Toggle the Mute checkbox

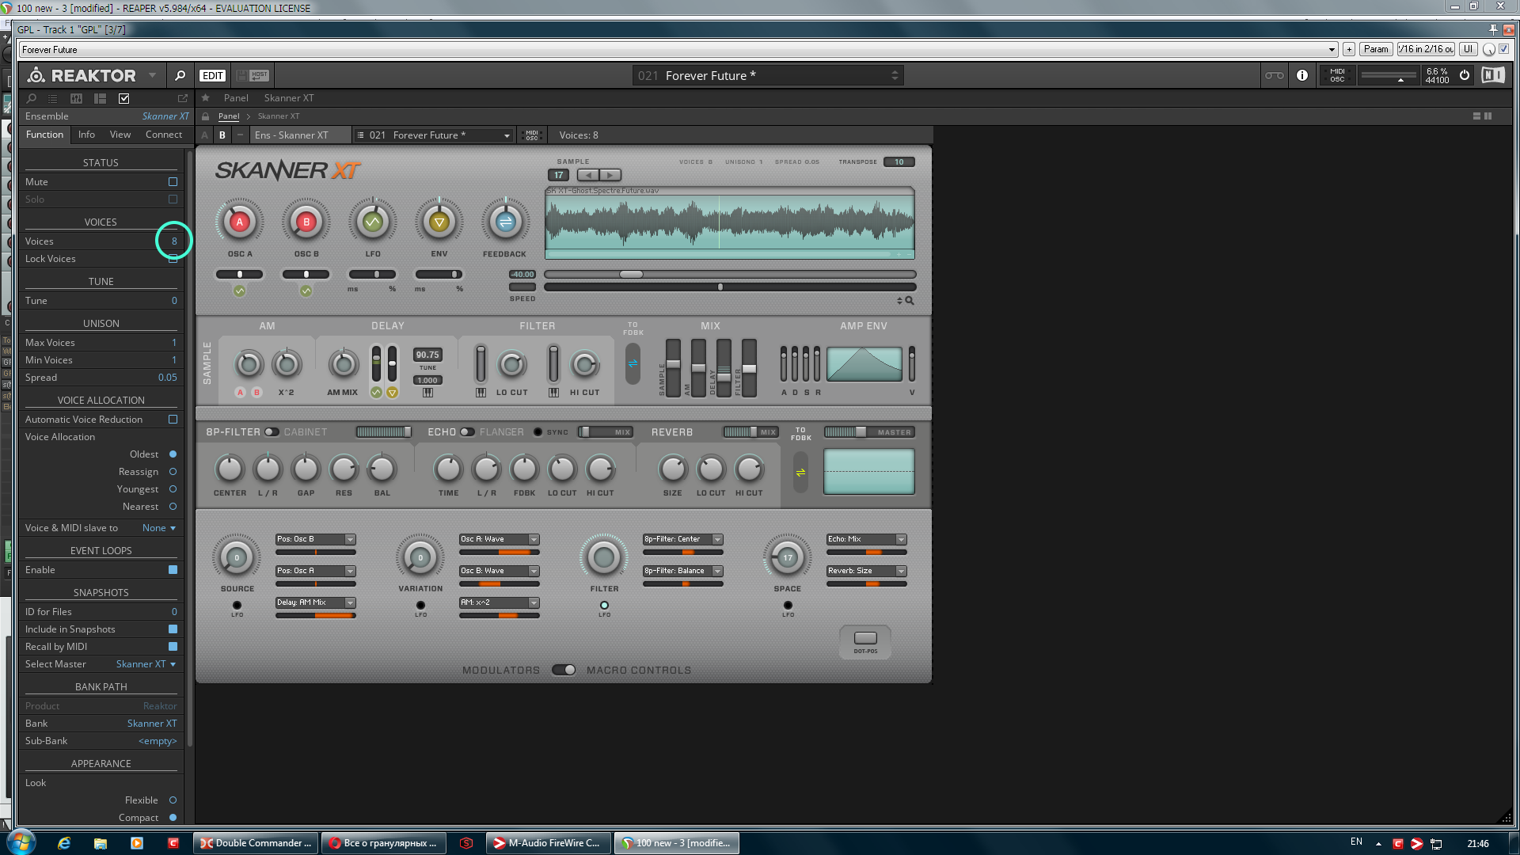[173, 182]
